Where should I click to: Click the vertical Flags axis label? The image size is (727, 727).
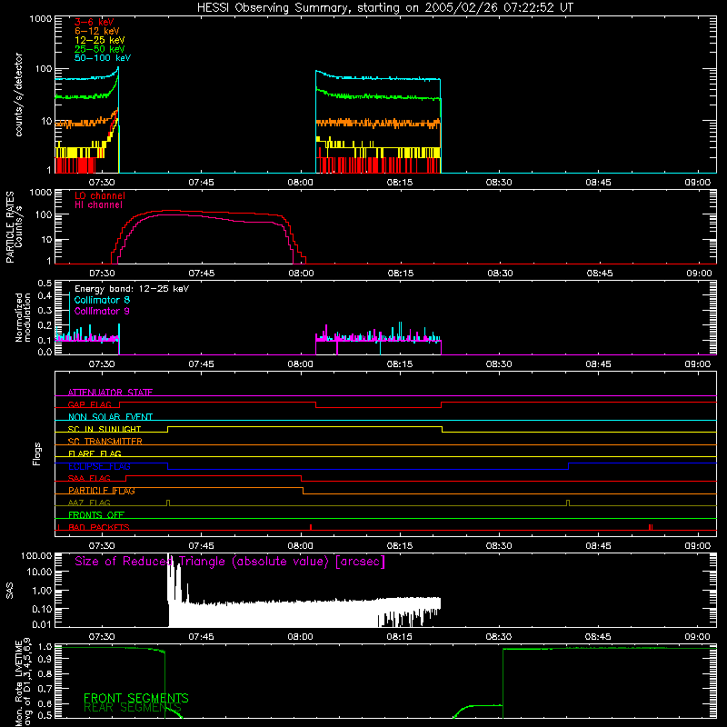37,453
